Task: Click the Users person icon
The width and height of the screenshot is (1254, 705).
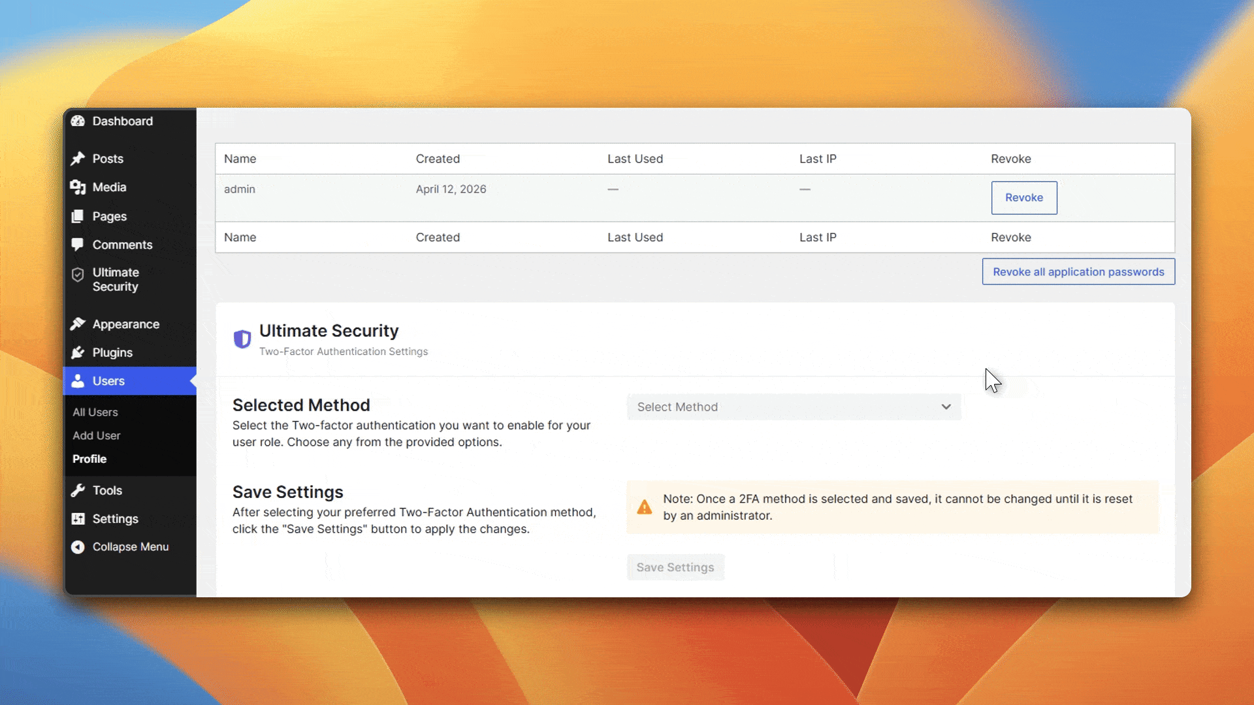Action: [78, 381]
